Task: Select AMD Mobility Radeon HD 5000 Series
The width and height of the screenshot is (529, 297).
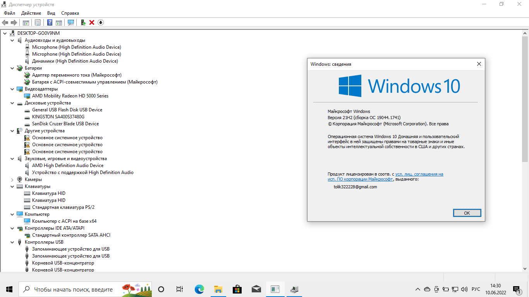Action: 70,96
